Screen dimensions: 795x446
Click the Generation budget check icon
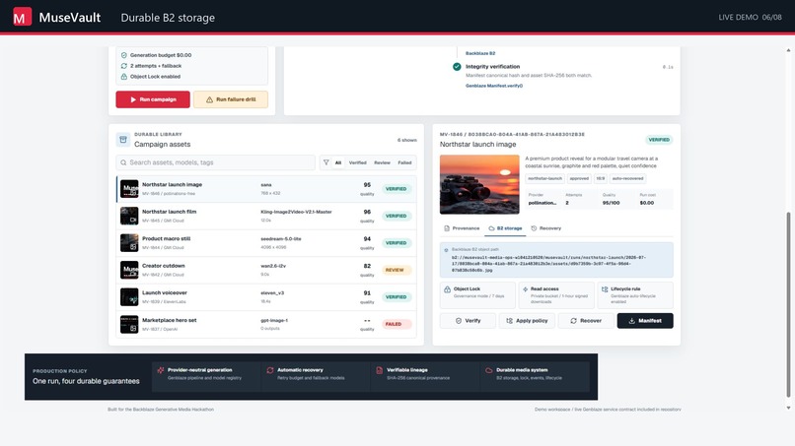coord(123,55)
